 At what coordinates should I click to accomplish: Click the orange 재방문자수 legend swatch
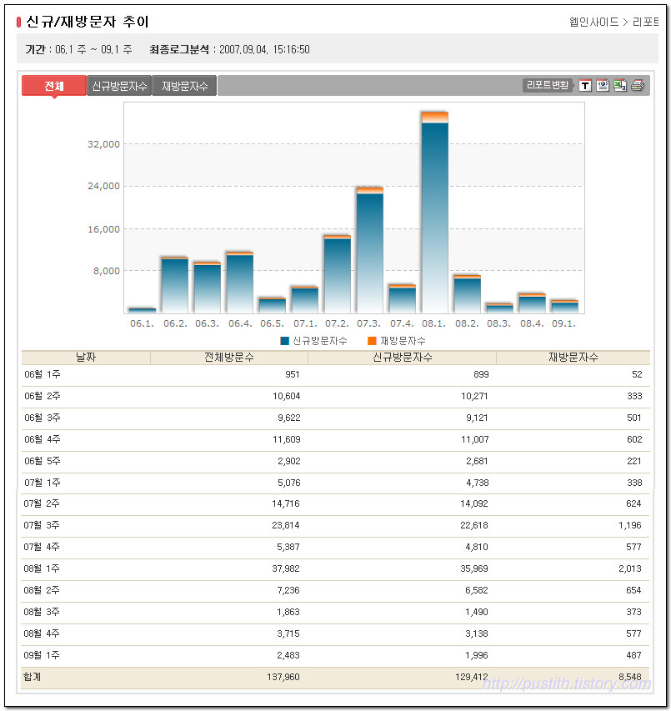coord(372,341)
